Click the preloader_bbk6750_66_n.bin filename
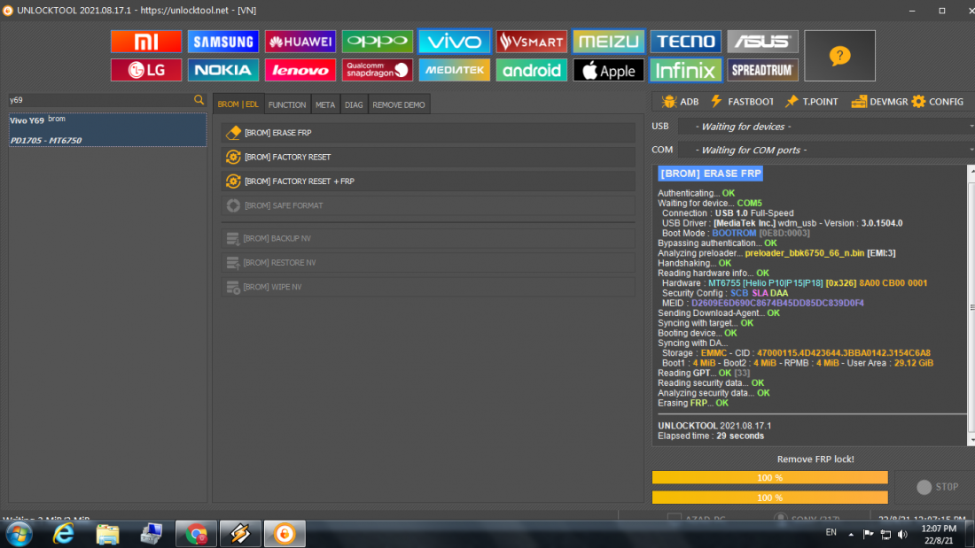975x548 pixels. coord(805,253)
